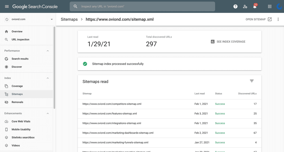Click the Coverage pages icon

[6, 86]
